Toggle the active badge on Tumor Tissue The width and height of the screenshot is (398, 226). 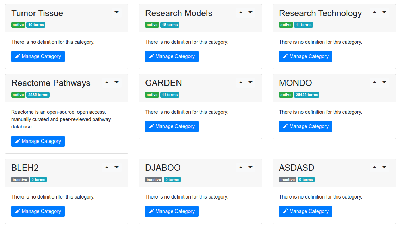click(18, 25)
